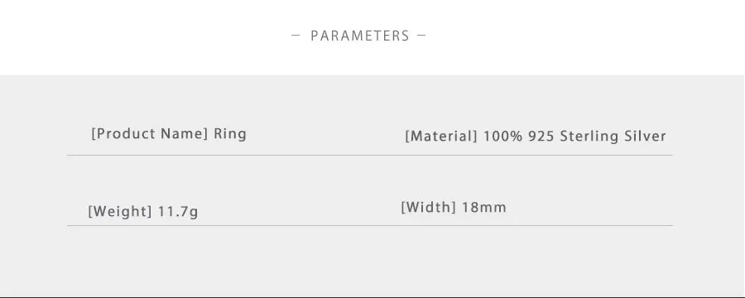Click the dark border line at the bottom
This screenshot has height=298, width=745.
click(372, 296)
